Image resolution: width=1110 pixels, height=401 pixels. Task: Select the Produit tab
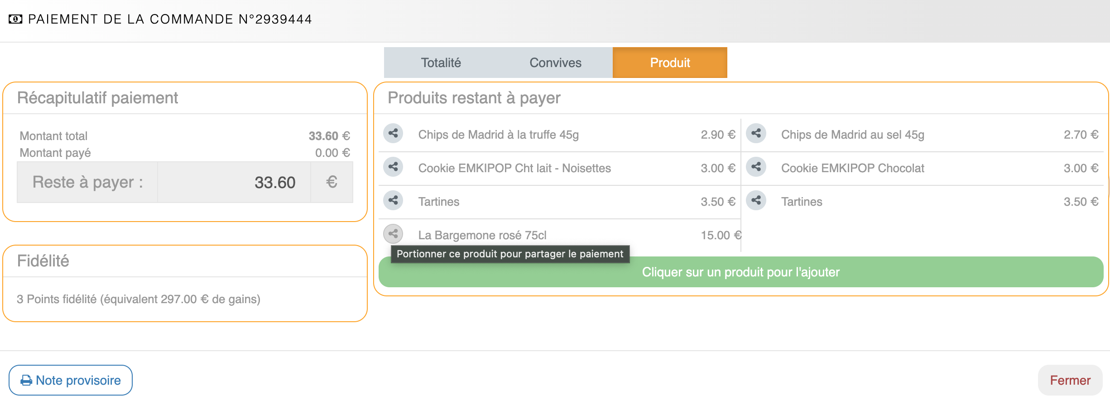[670, 63]
